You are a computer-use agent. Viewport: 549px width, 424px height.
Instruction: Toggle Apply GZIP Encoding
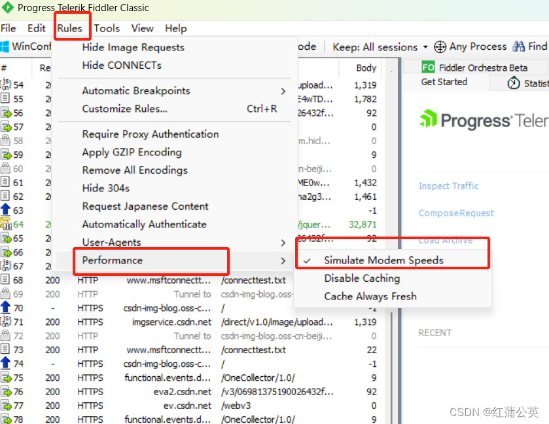click(132, 152)
